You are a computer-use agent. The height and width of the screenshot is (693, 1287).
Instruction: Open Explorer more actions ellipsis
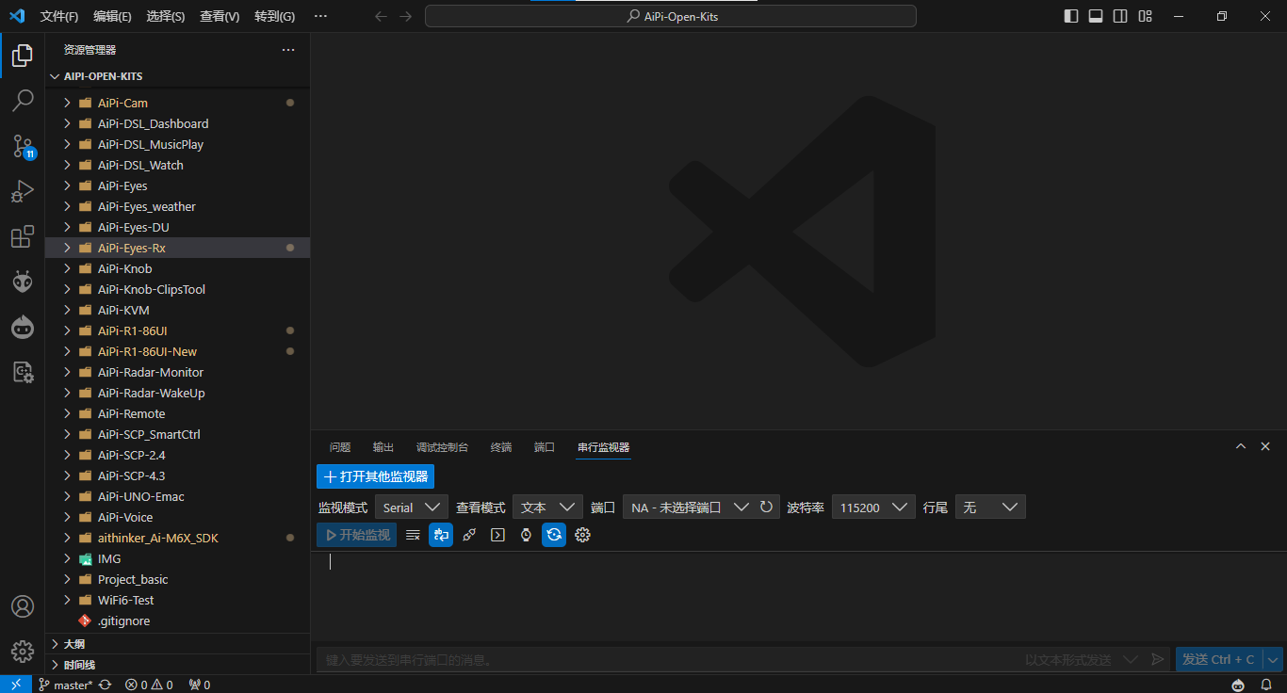point(288,50)
